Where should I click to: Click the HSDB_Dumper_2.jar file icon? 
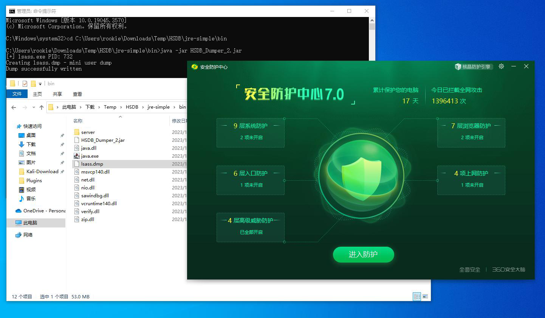coord(77,140)
